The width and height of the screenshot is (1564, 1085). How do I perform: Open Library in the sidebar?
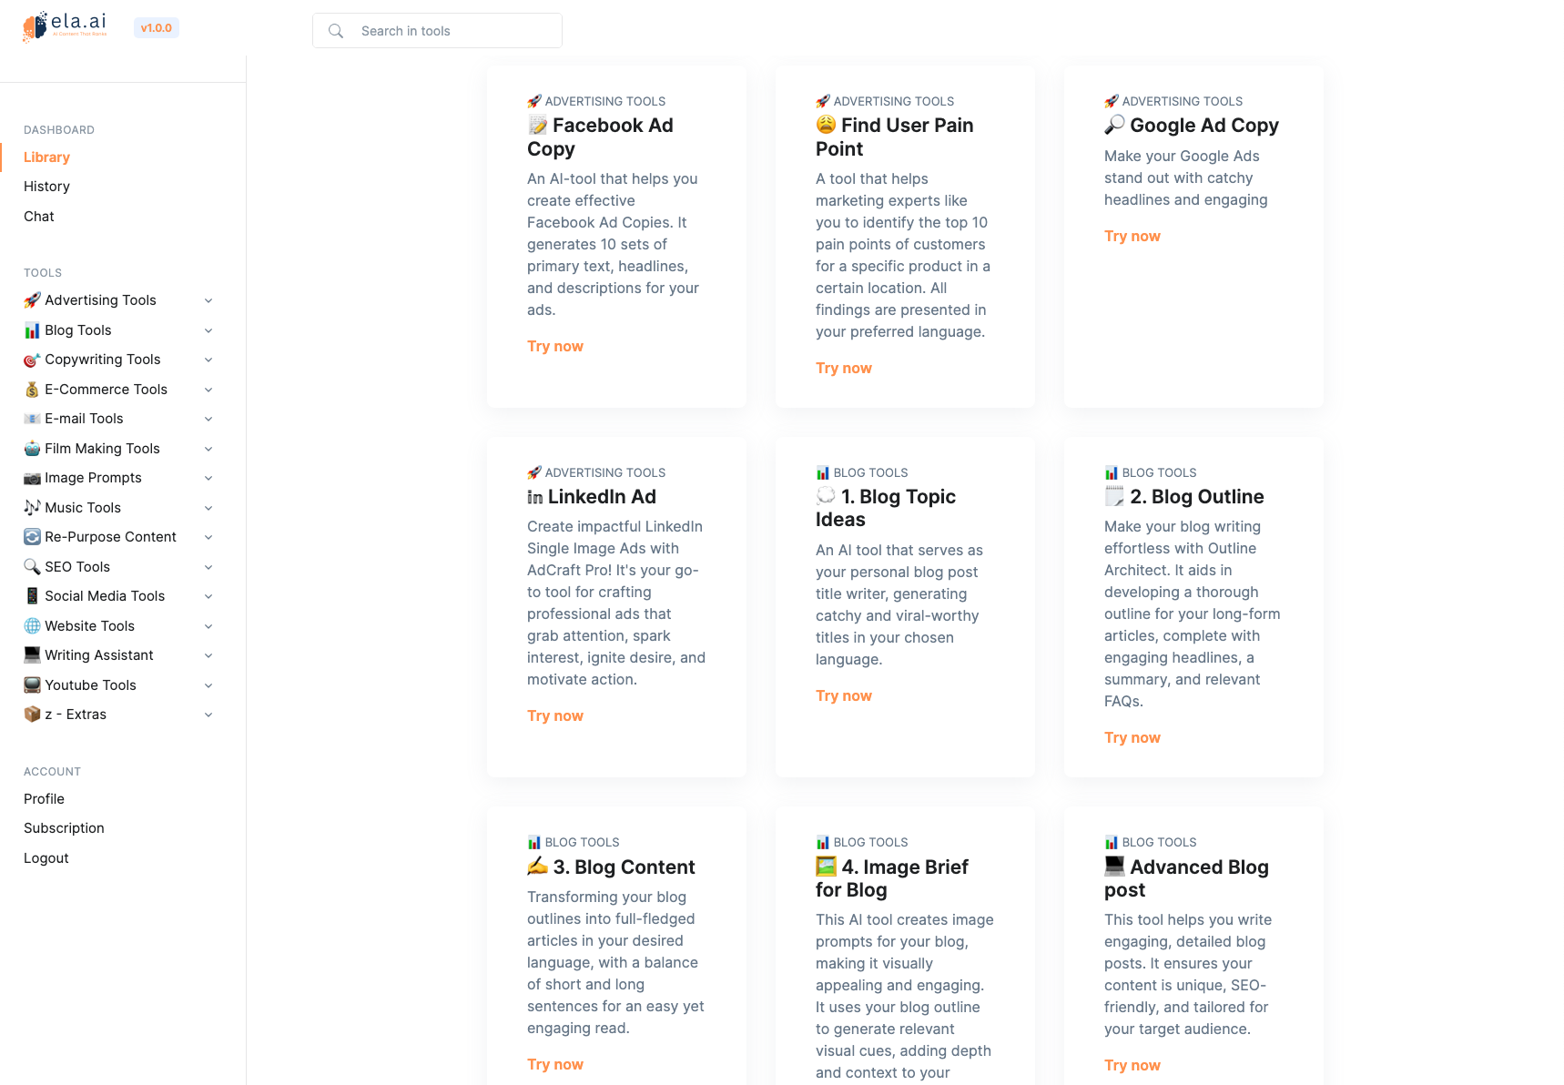[x=46, y=157]
